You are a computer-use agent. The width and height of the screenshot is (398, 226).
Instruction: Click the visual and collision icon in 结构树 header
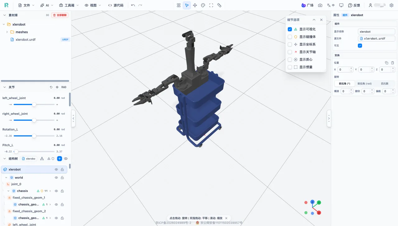51,159
